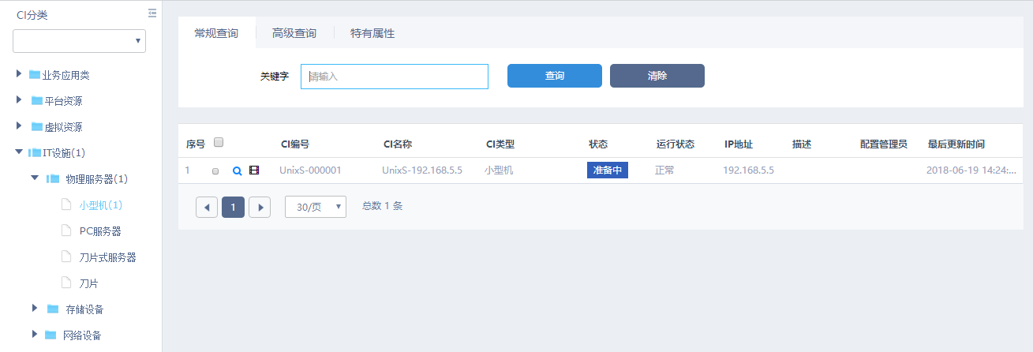This screenshot has height=352, width=1033.
Task: Focus the 关键字 input field
Action: click(x=395, y=77)
